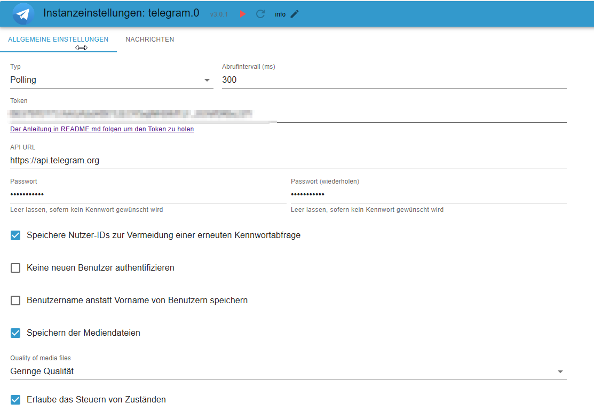This screenshot has height=419, width=594.
Task: Click the hint text below Passwort field
Action: 86,210
